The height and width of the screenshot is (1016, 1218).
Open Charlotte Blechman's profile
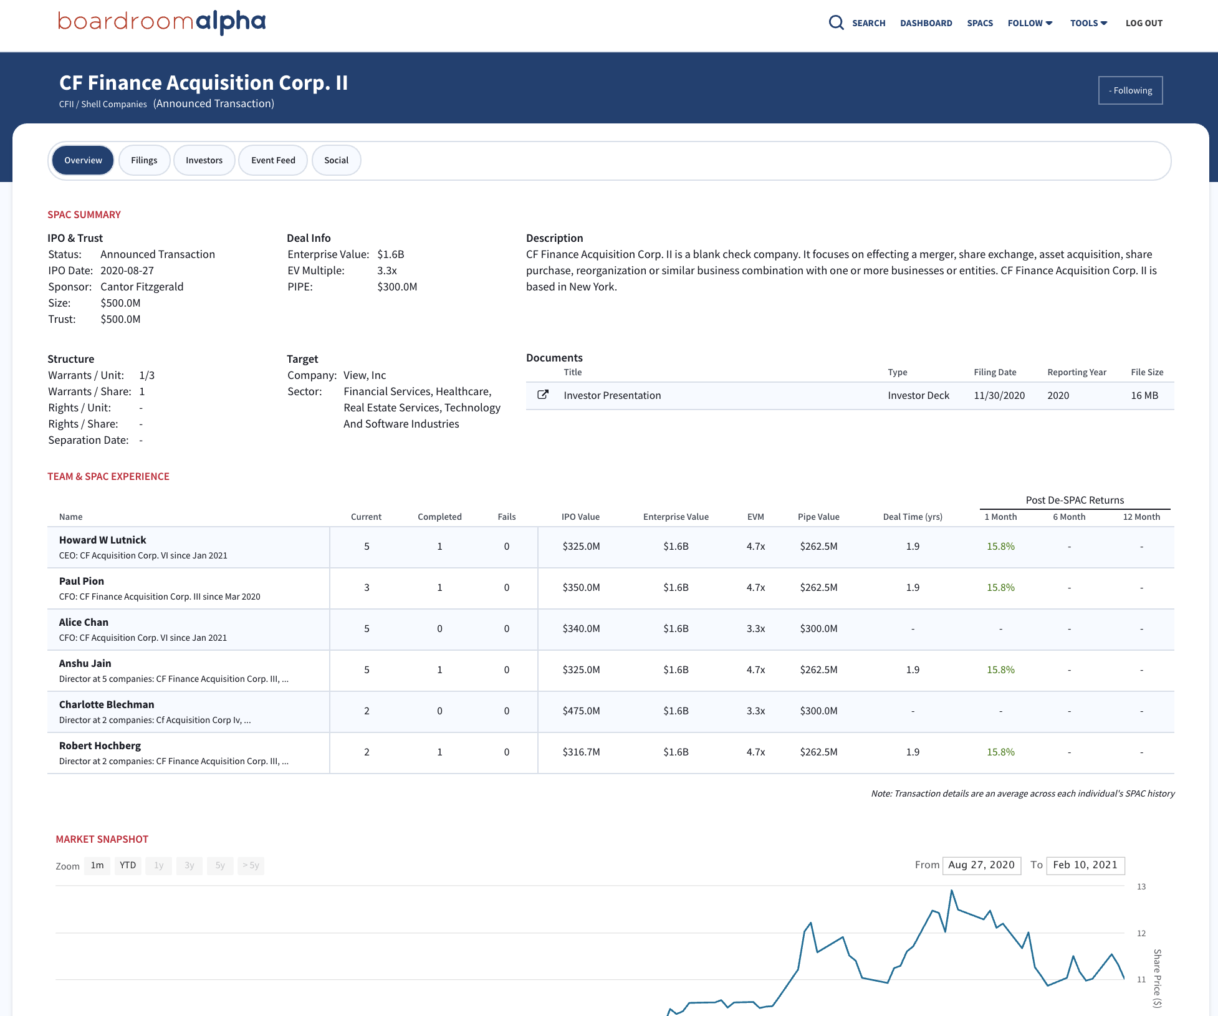coord(107,704)
